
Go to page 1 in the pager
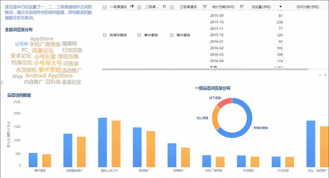(x=325, y=75)
